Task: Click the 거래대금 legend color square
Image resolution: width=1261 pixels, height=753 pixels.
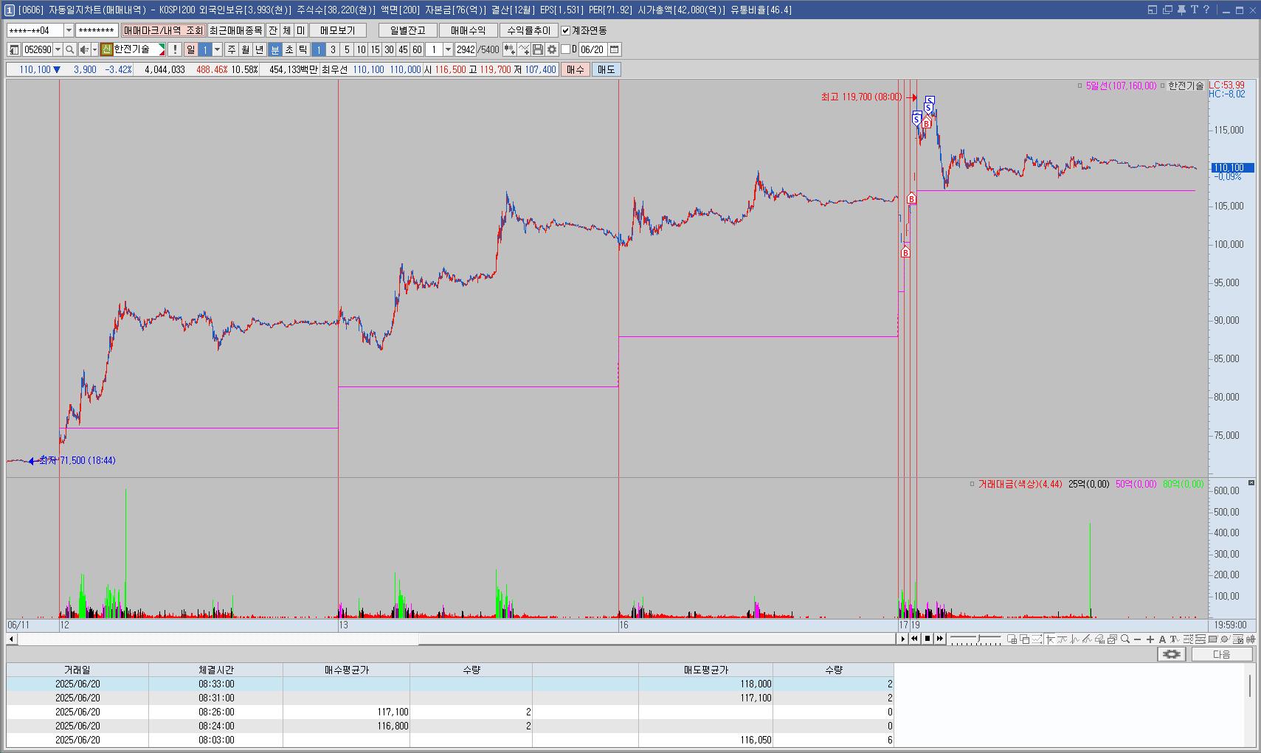Action: click(x=972, y=485)
